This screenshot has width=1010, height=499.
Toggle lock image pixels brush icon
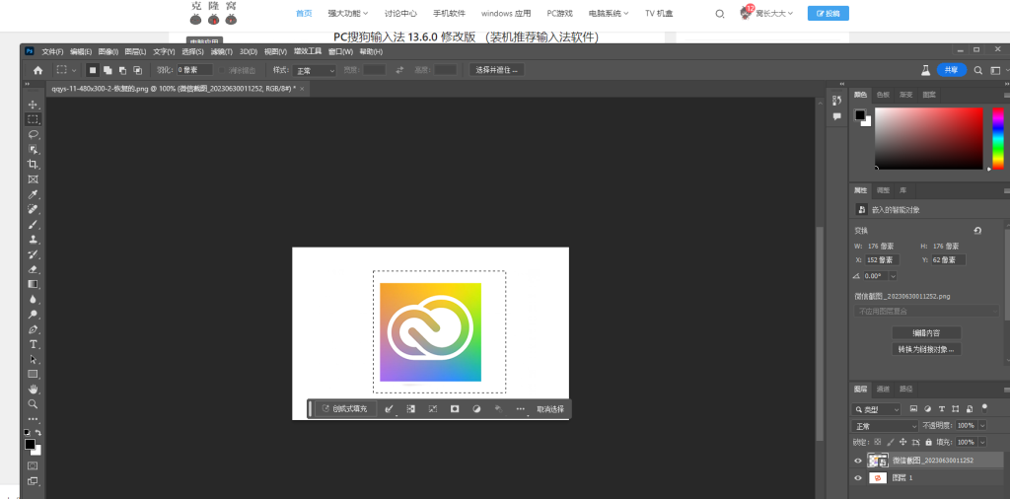[x=891, y=443]
